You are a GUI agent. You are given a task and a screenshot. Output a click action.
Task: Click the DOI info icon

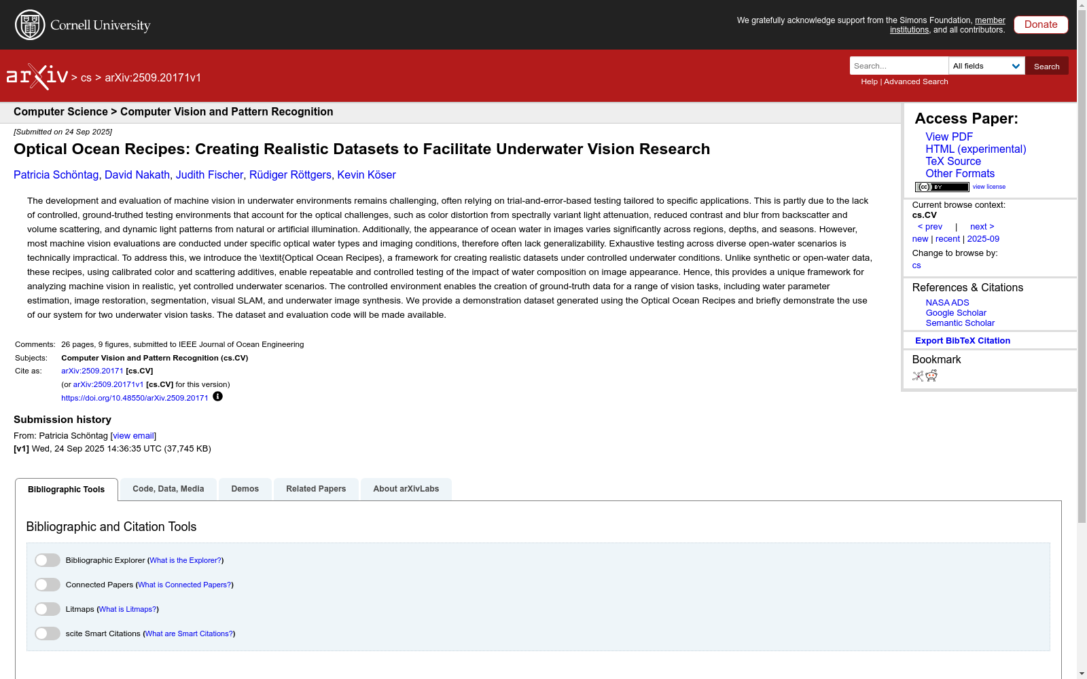pyautogui.click(x=217, y=397)
